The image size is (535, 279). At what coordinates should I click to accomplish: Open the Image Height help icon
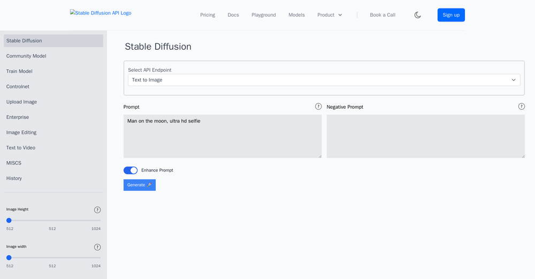97,210
